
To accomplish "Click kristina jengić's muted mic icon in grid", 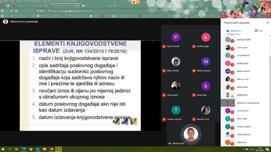I will [194, 46].
